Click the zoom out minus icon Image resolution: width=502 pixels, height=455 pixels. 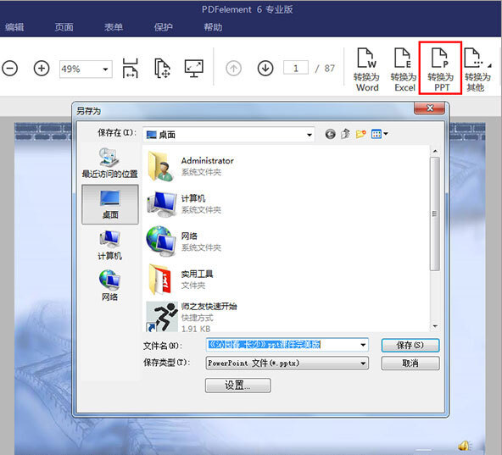(x=9, y=69)
